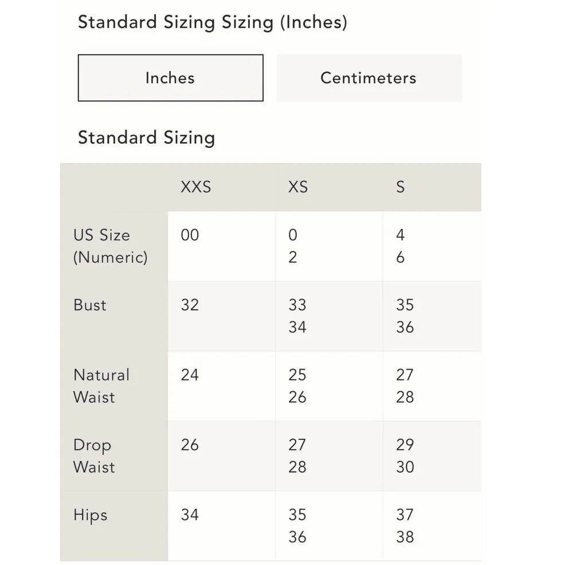Click the XXS US size 00 cell
The height and width of the screenshot is (565, 565).
click(x=190, y=236)
